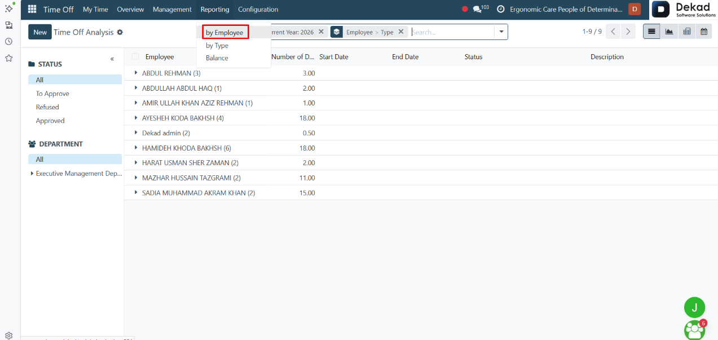Expand the ABDUL REHMAN (3) group
Viewport: 718px width, 340px height.
click(136, 73)
